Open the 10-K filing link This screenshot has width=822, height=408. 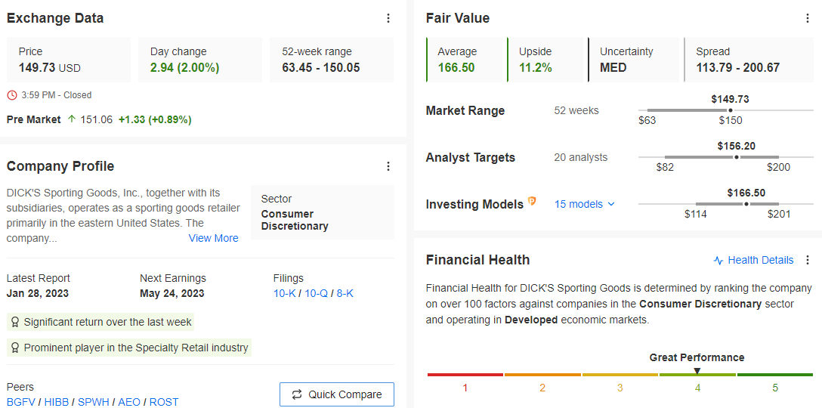tap(285, 294)
